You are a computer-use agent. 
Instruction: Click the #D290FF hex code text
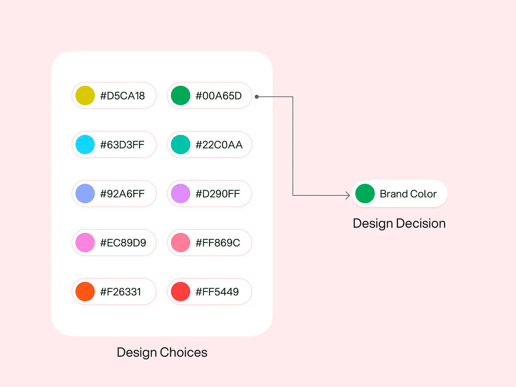[x=218, y=194]
